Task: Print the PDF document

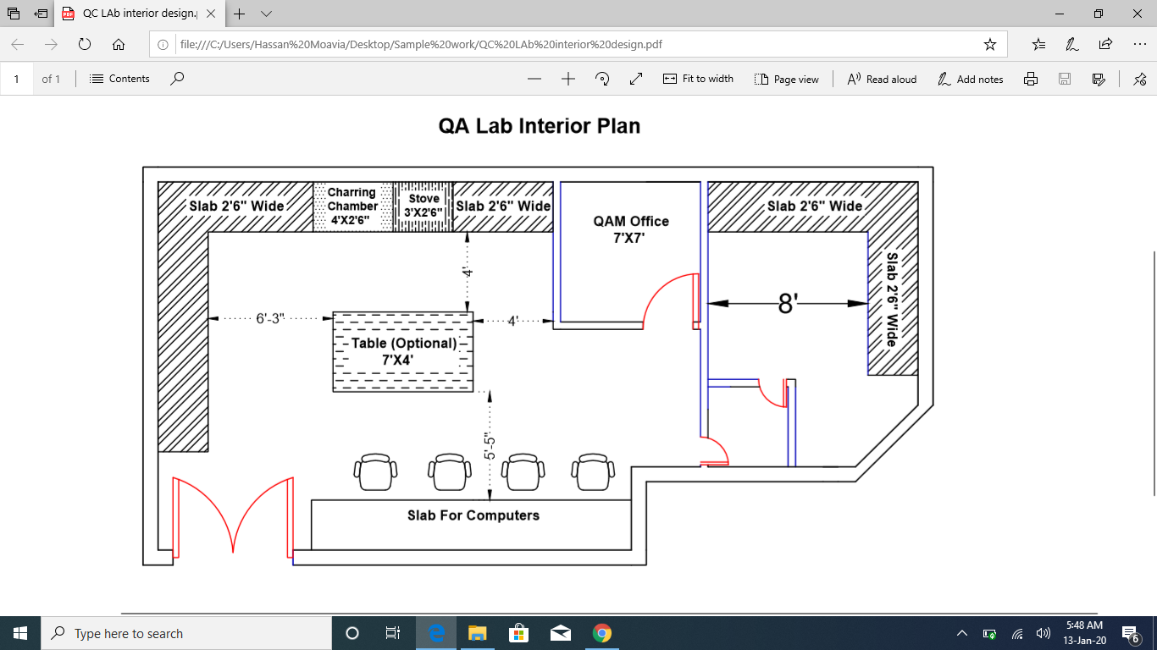Action: click(1030, 79)
